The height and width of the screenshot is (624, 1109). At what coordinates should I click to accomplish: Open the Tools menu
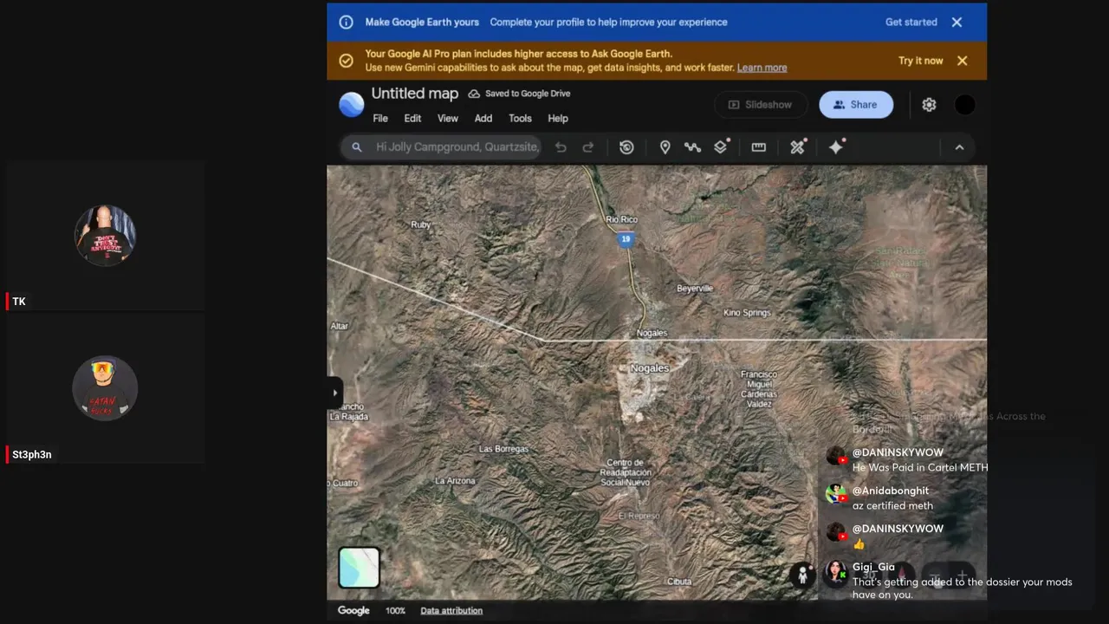520,119
